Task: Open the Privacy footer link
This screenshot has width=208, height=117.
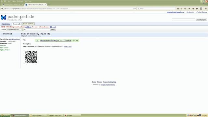Action: click(x=99, y=82)
